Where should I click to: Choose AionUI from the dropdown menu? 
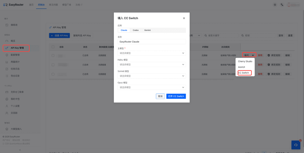(245, 67)
